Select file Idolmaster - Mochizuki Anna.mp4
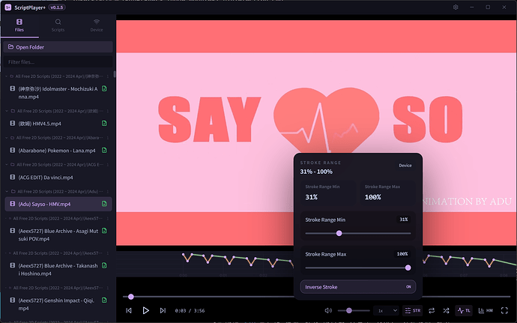This screenshot has width=517, height=323. [x=58, y=93]
